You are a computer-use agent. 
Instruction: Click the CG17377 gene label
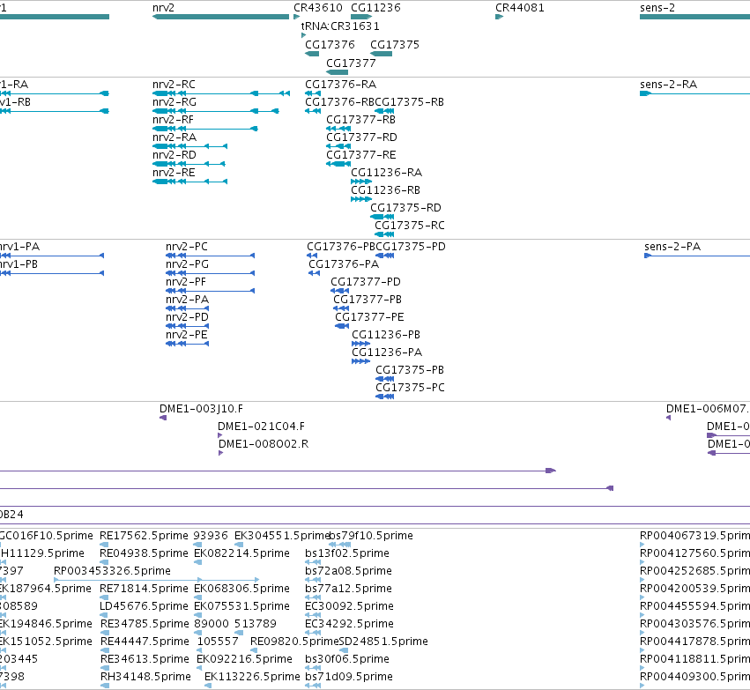coord(351,63)
